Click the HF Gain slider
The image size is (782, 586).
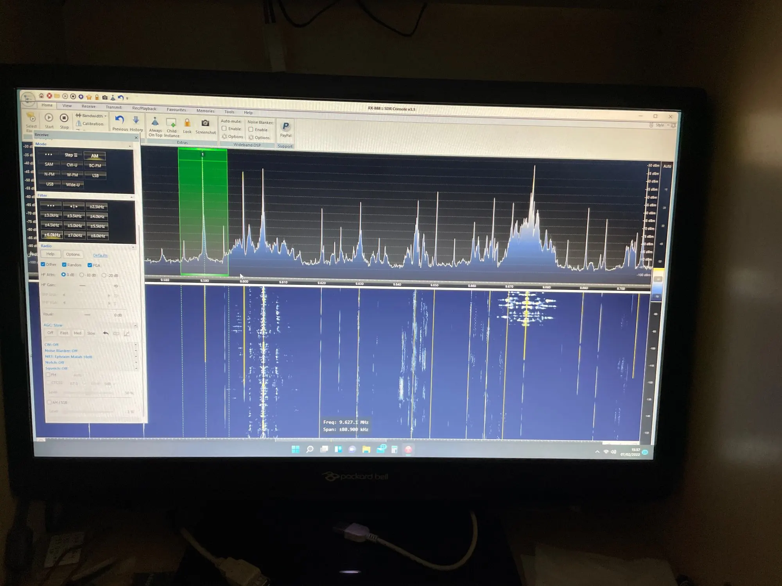pyautogui.click(x=83, y=286)
